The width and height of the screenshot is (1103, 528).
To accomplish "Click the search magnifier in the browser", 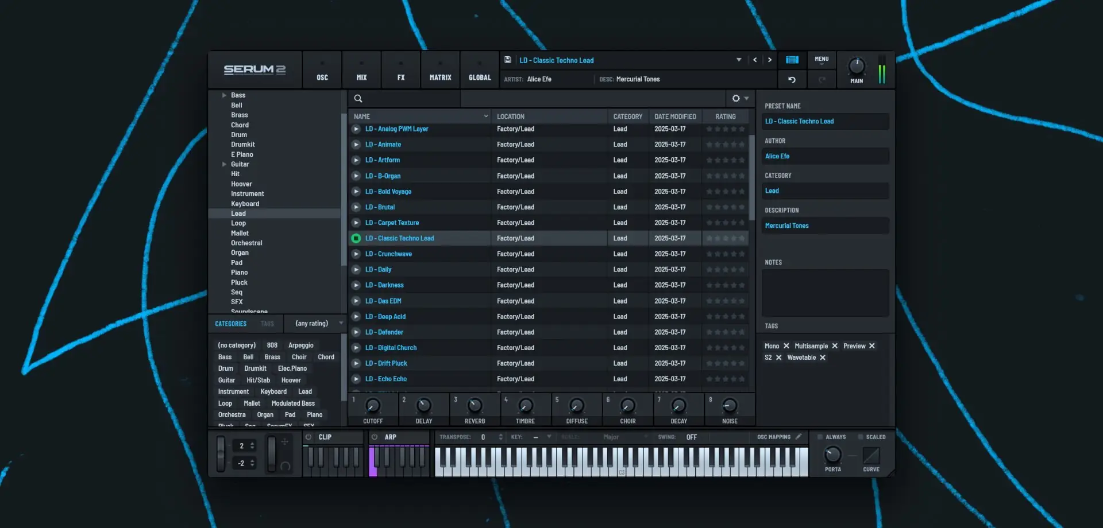I will pos(358,98).
